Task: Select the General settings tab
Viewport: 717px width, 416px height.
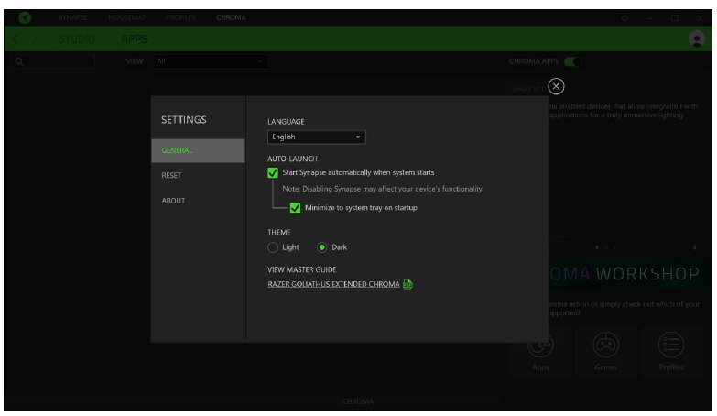Action: click(198, 150)
